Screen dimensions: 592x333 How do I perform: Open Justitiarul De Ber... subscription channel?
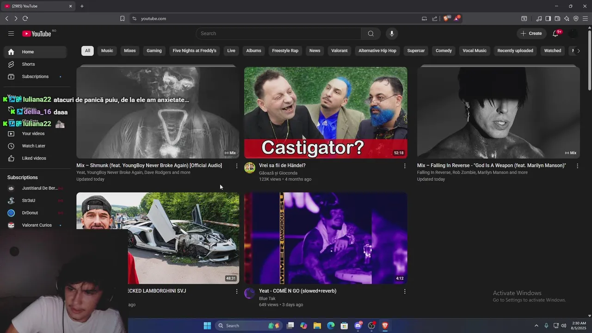pos(35,188)
